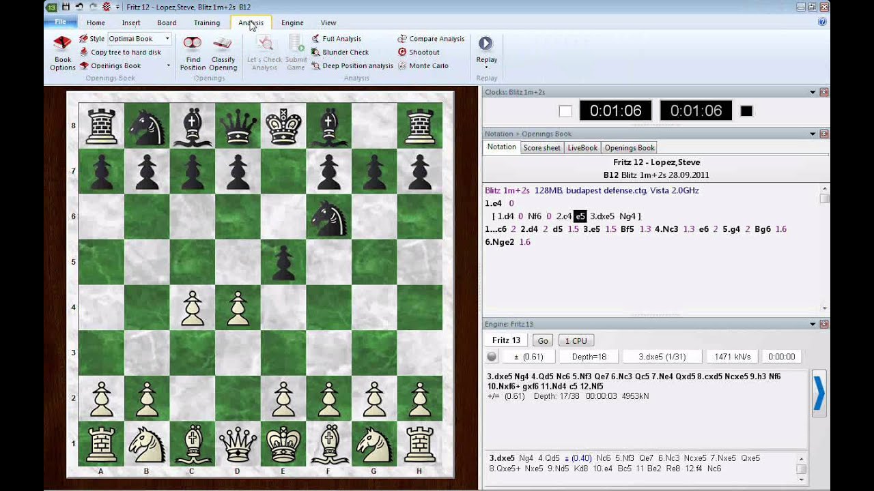Click the white queen on d1
The image size is (874, 491).
click(238, 443)
